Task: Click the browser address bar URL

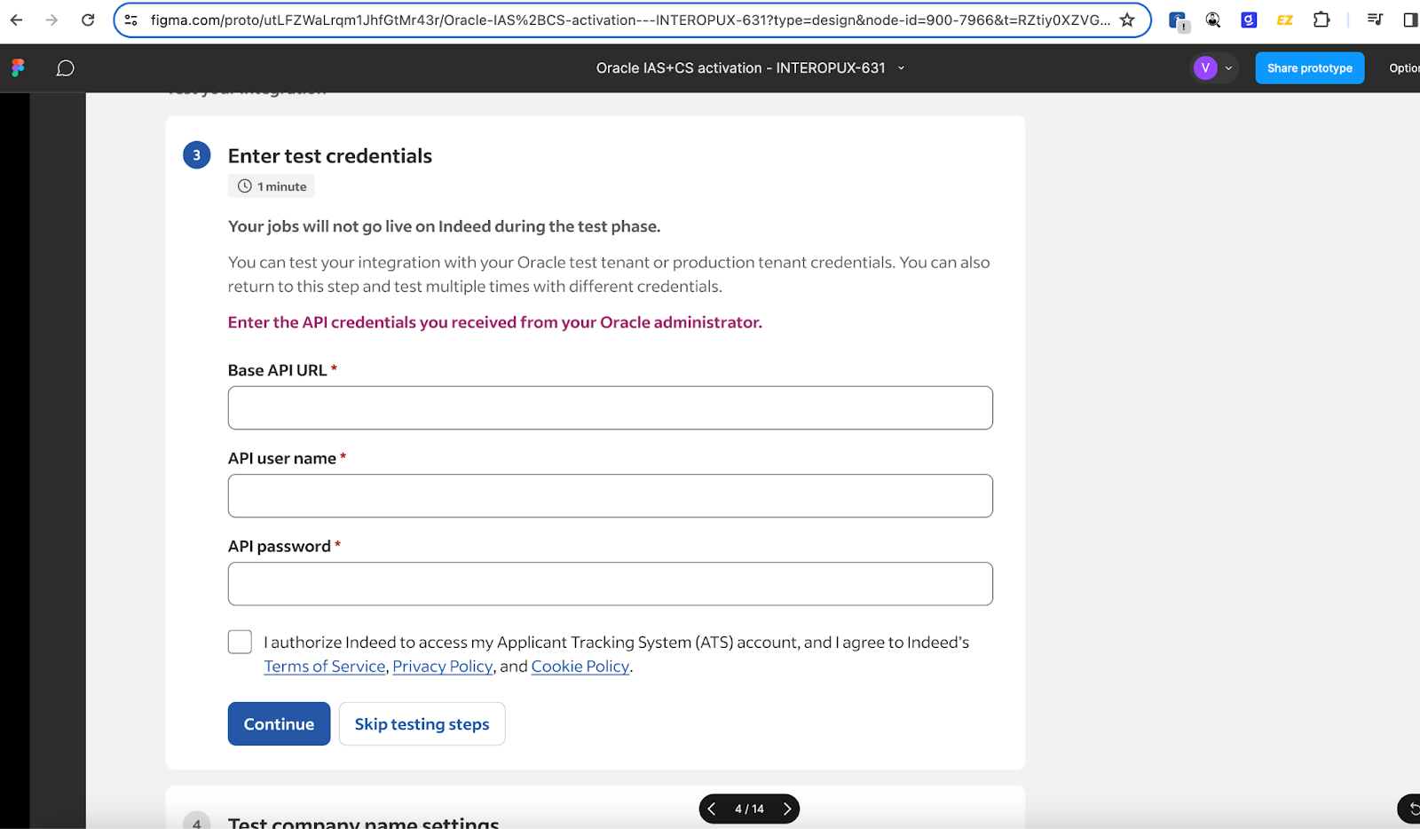Action: (x=629, y=20)
